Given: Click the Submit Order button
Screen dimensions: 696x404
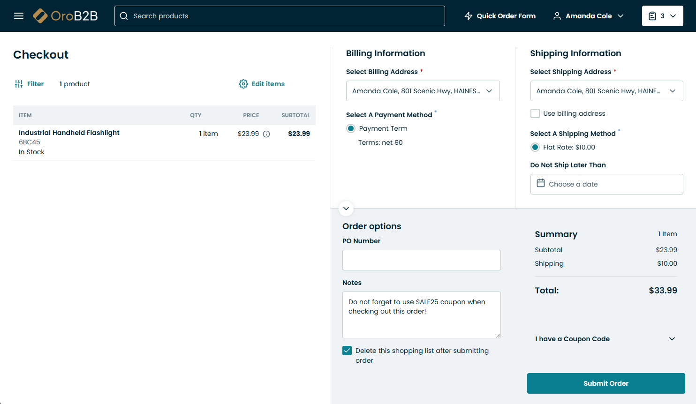Looking at the screenshot, I should coord(605,383).
